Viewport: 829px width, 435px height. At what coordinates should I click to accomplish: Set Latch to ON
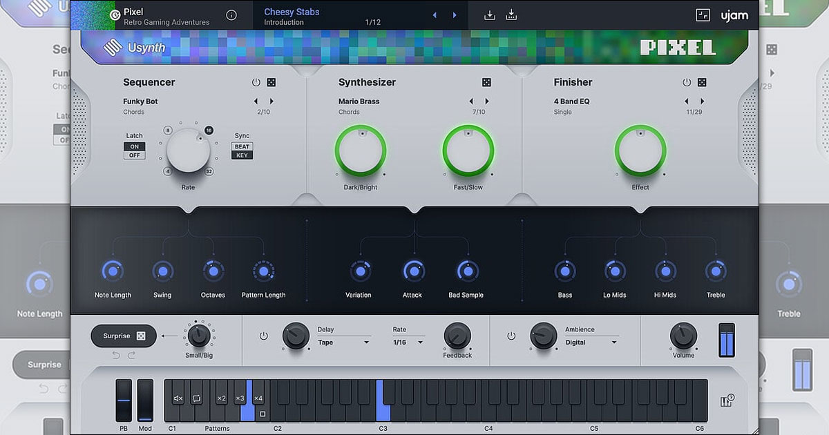point(134,146)
